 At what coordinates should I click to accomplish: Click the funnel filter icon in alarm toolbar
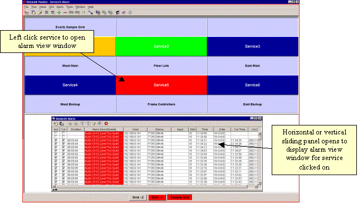[94, 124]
